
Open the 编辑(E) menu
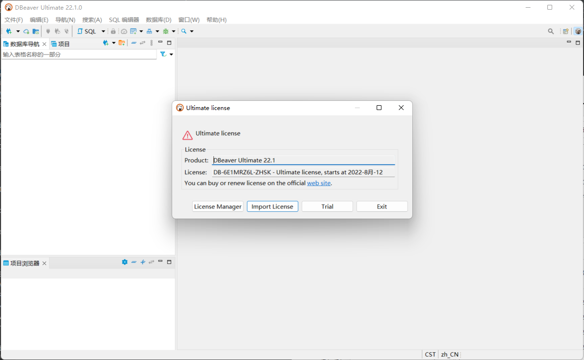pyautogui.click(x=39, y=20)
